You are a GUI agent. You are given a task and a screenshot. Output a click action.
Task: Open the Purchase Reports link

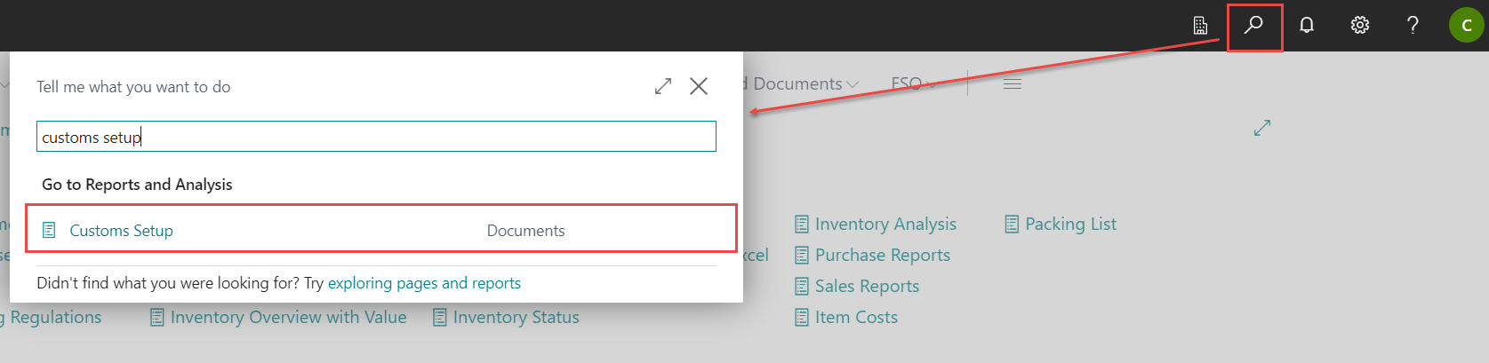click(x=882, y=256)
